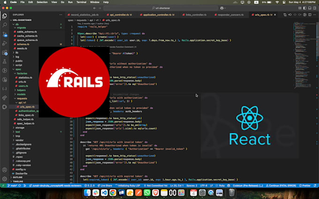Click the Live Share status bar button
The width and height of the screenshot is (319, 199).
pyautogui.click(x=105, y=185)
